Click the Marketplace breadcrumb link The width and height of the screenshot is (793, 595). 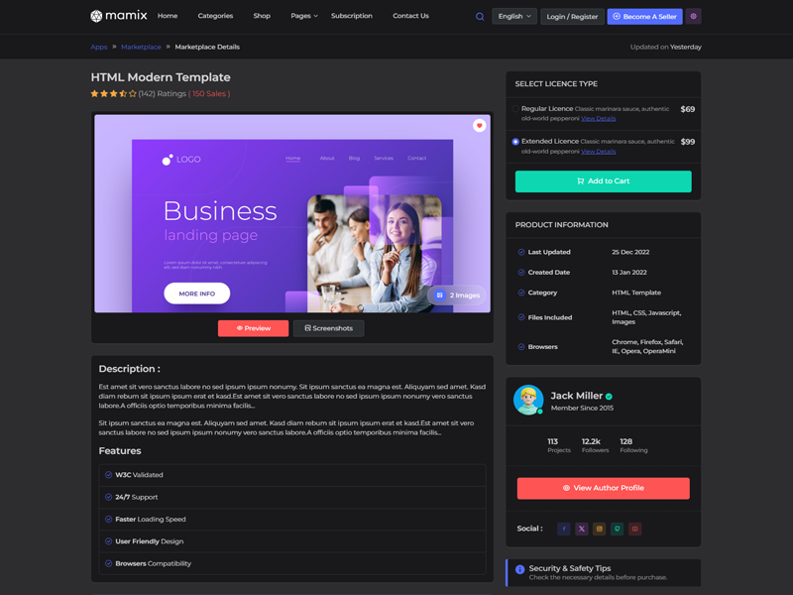141,47
